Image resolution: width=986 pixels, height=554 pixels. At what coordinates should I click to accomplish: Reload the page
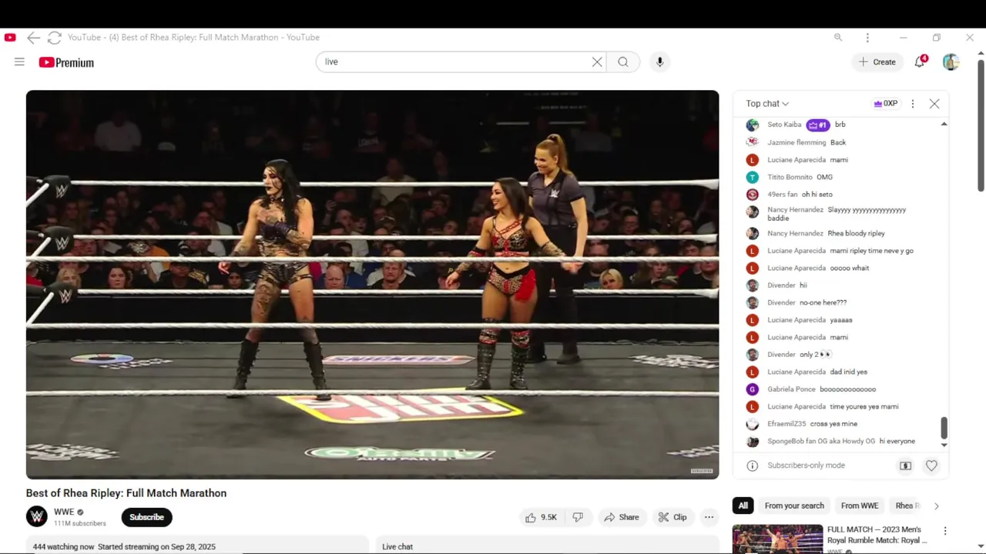pos(54,37)
